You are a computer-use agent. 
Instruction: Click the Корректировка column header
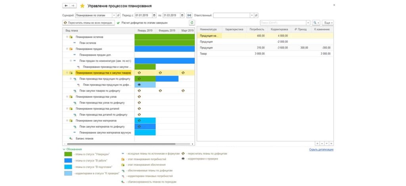pyautogui.click(x=279, y=30)
